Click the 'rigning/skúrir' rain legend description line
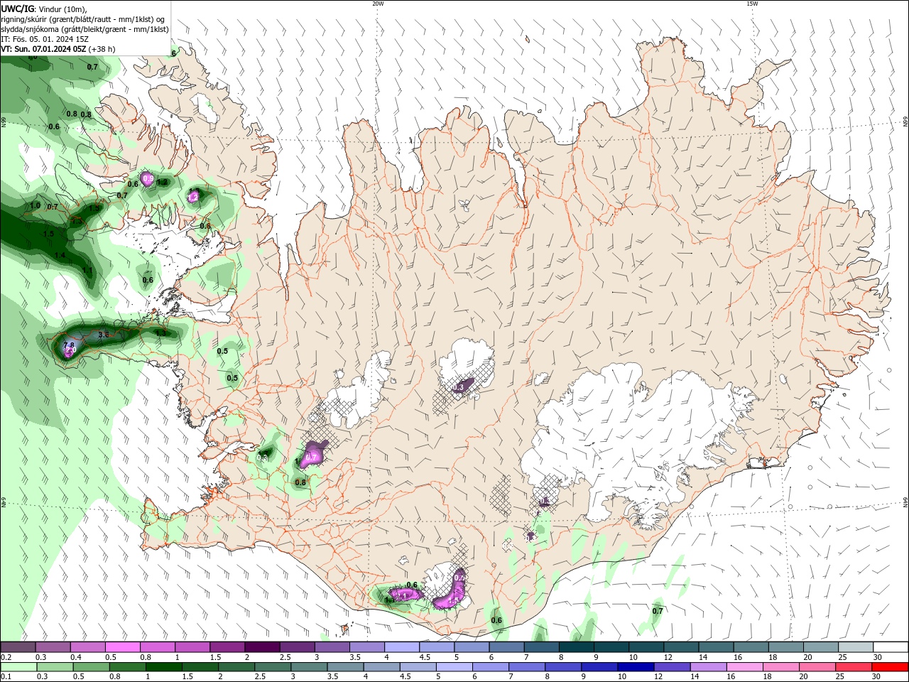 point(83,19)
